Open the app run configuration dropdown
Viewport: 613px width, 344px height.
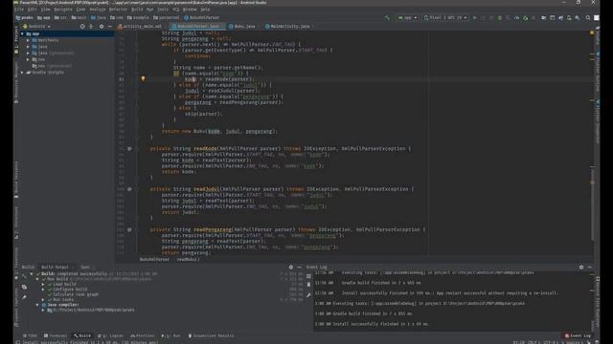pos(408,17)
